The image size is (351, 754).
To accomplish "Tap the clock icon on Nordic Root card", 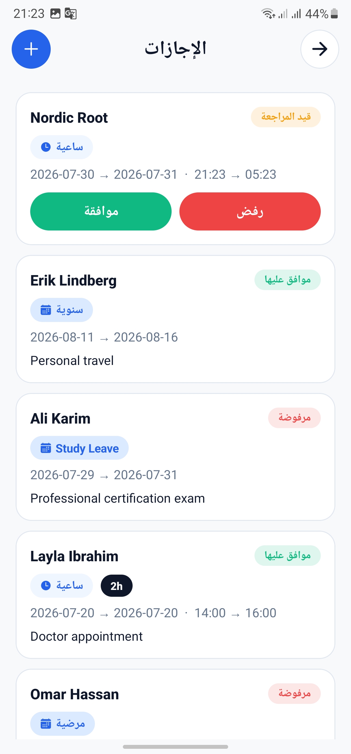I will [46, 147].
